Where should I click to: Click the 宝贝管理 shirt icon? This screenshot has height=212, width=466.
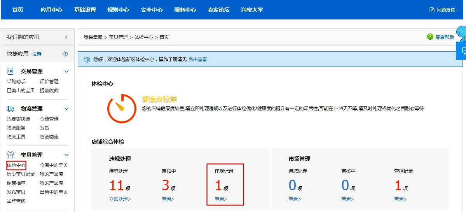(10, 154)
